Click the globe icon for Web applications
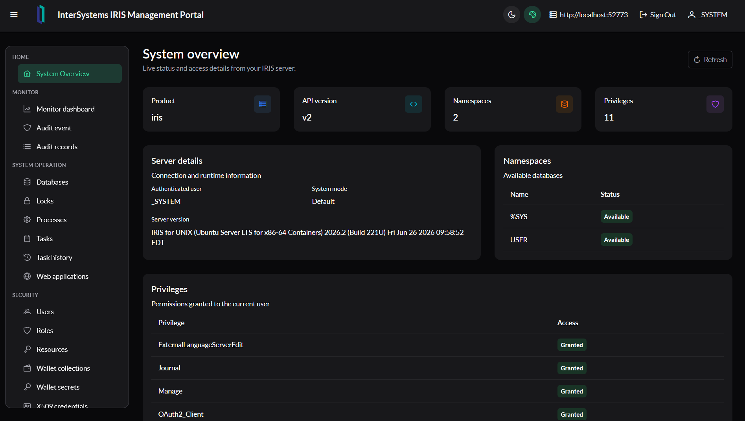745x421 pixels. [27, 276]
